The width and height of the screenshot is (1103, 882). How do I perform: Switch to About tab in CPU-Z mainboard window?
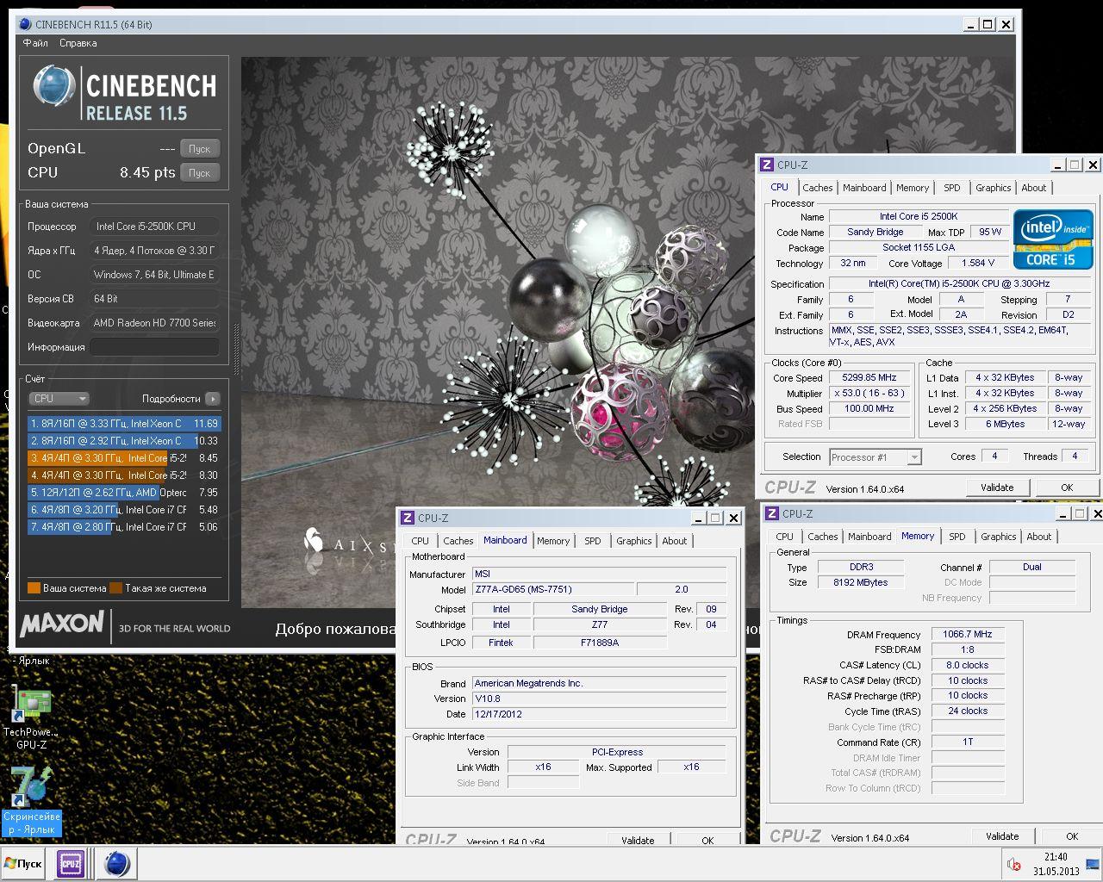pyautogui.click(x=675, y=541)
